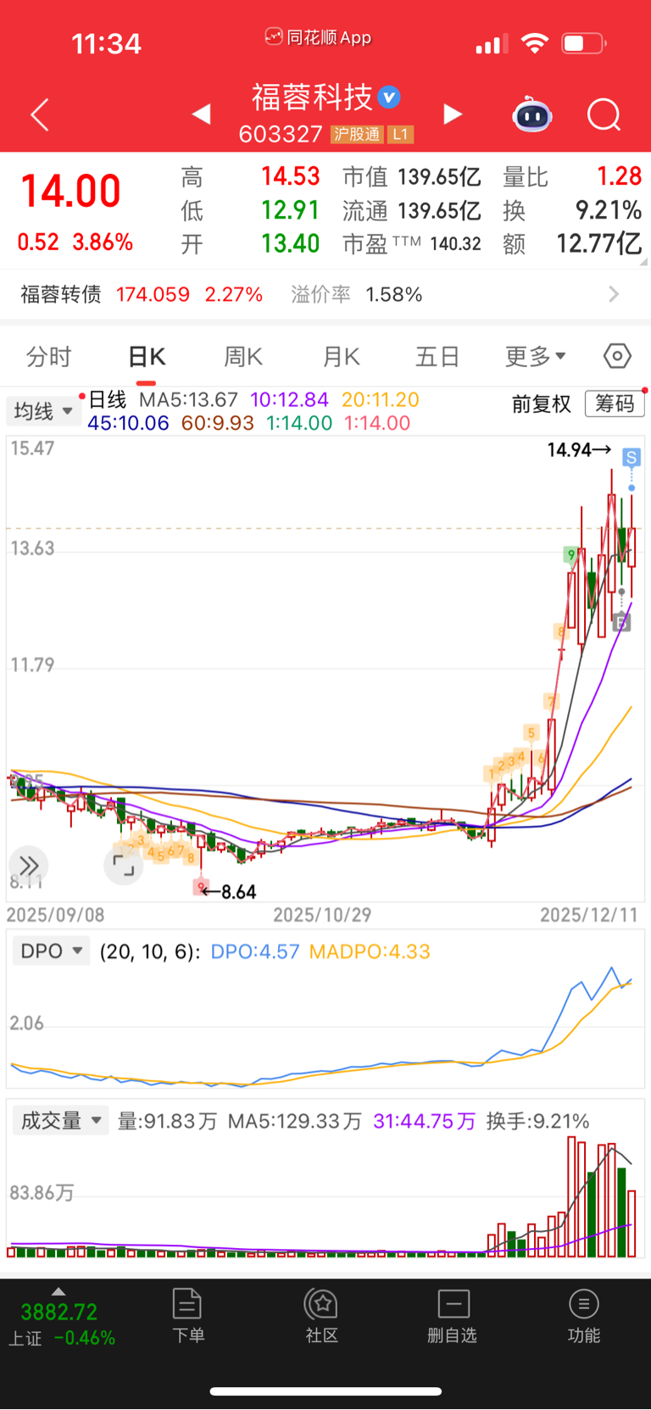
Task: Switch to 月K tab
Action: [342, 357]
